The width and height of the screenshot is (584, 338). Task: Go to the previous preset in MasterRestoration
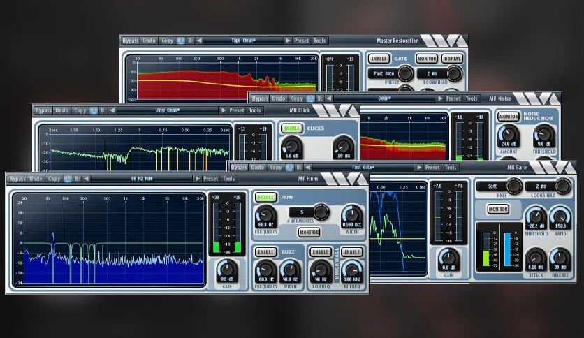point(199,41)
